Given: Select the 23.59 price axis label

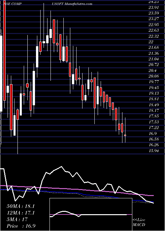Looking at the screenshot, I should 154,13.
